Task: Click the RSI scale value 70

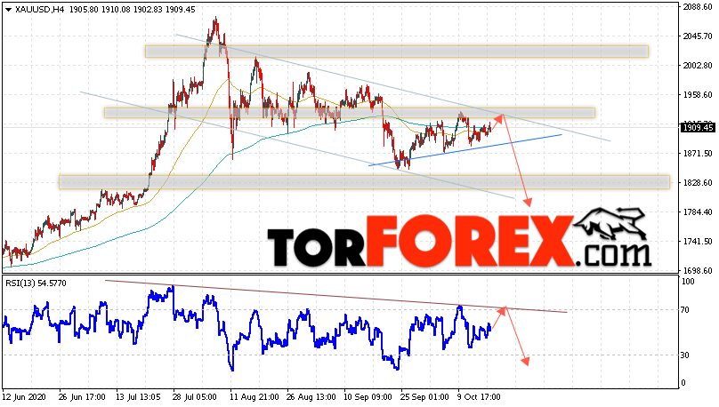Action: (685, 310)
